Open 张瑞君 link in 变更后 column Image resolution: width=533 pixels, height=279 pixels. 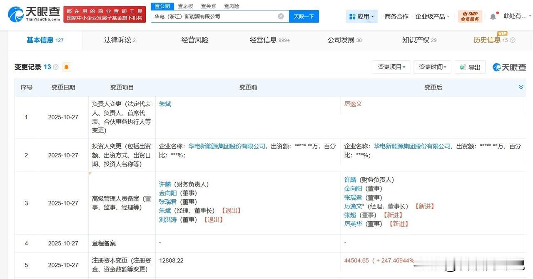pyautogui.click(x=353, y=198)
